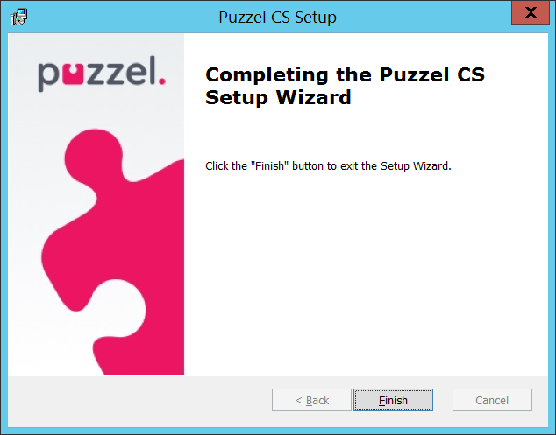Click the "Puzzel CS Setup" title bar text
This screenshot has width=556, height=435.
pyautogui.click(x=277, y=17)
